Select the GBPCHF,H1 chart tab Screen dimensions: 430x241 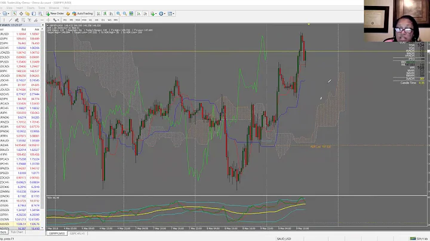[78, 233]
